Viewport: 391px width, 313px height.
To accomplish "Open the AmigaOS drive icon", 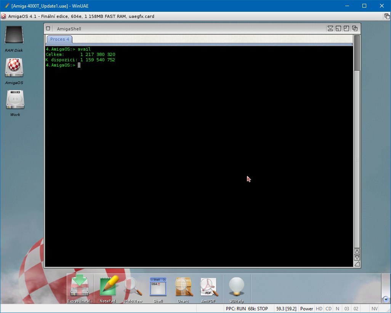I will [14, 68].
